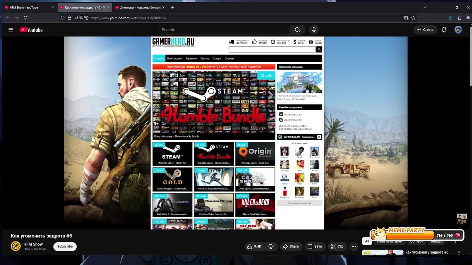Viewport: 472px width, 265px height.
Task: Open suggested video Как угомонить задрота #6
Action: click(427, 252)
